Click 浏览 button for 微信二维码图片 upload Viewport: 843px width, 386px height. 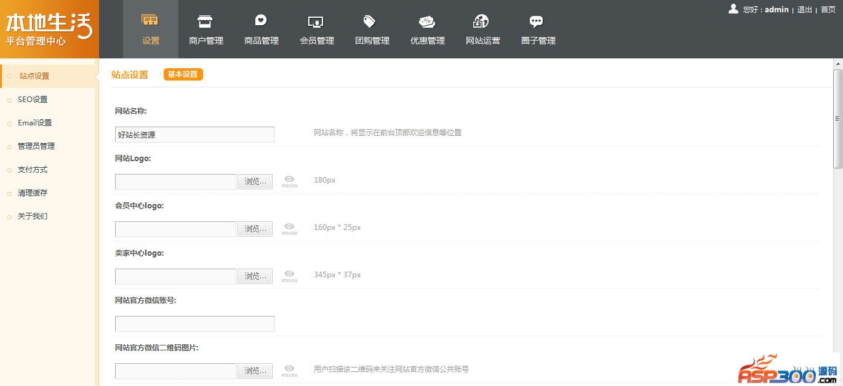point(255,371)
